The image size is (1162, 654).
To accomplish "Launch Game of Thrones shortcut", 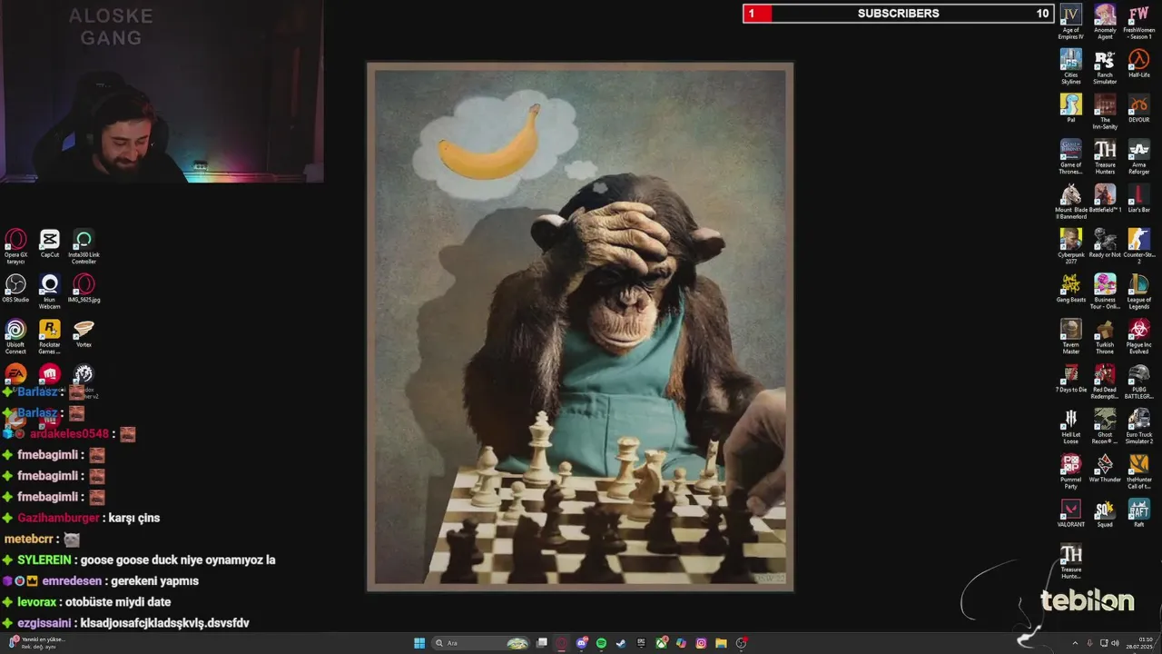I will click(x=1071, y=156).
